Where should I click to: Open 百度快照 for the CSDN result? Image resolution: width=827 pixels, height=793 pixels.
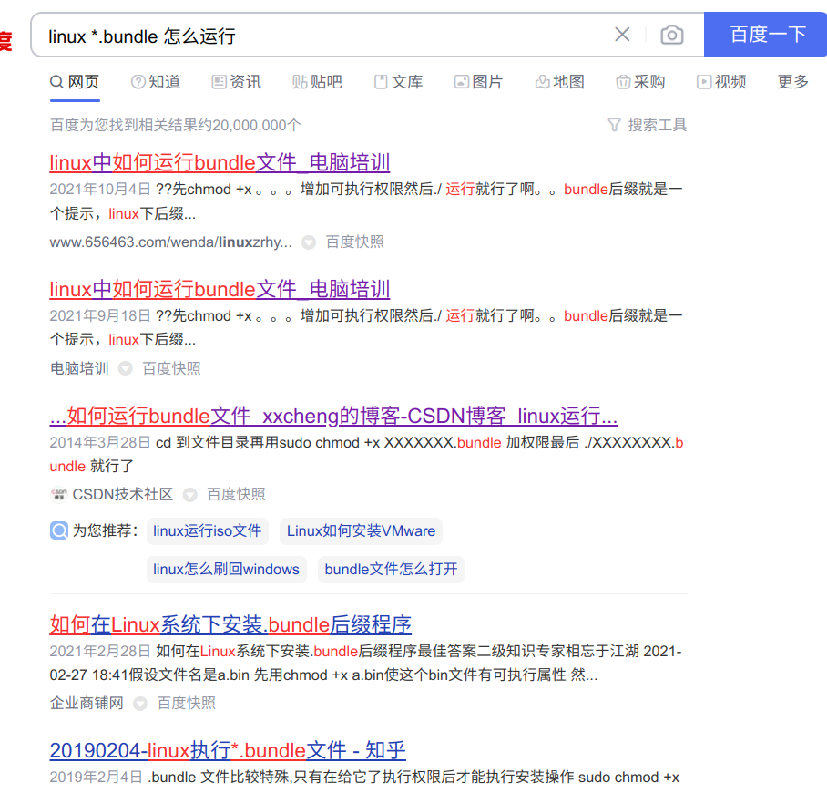click(x=236, y=494)
